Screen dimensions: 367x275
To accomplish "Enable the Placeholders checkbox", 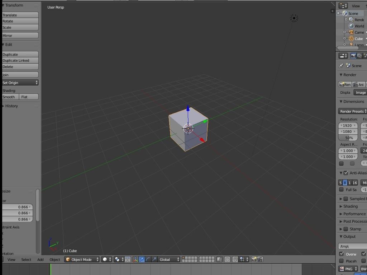I will point(341,261).
